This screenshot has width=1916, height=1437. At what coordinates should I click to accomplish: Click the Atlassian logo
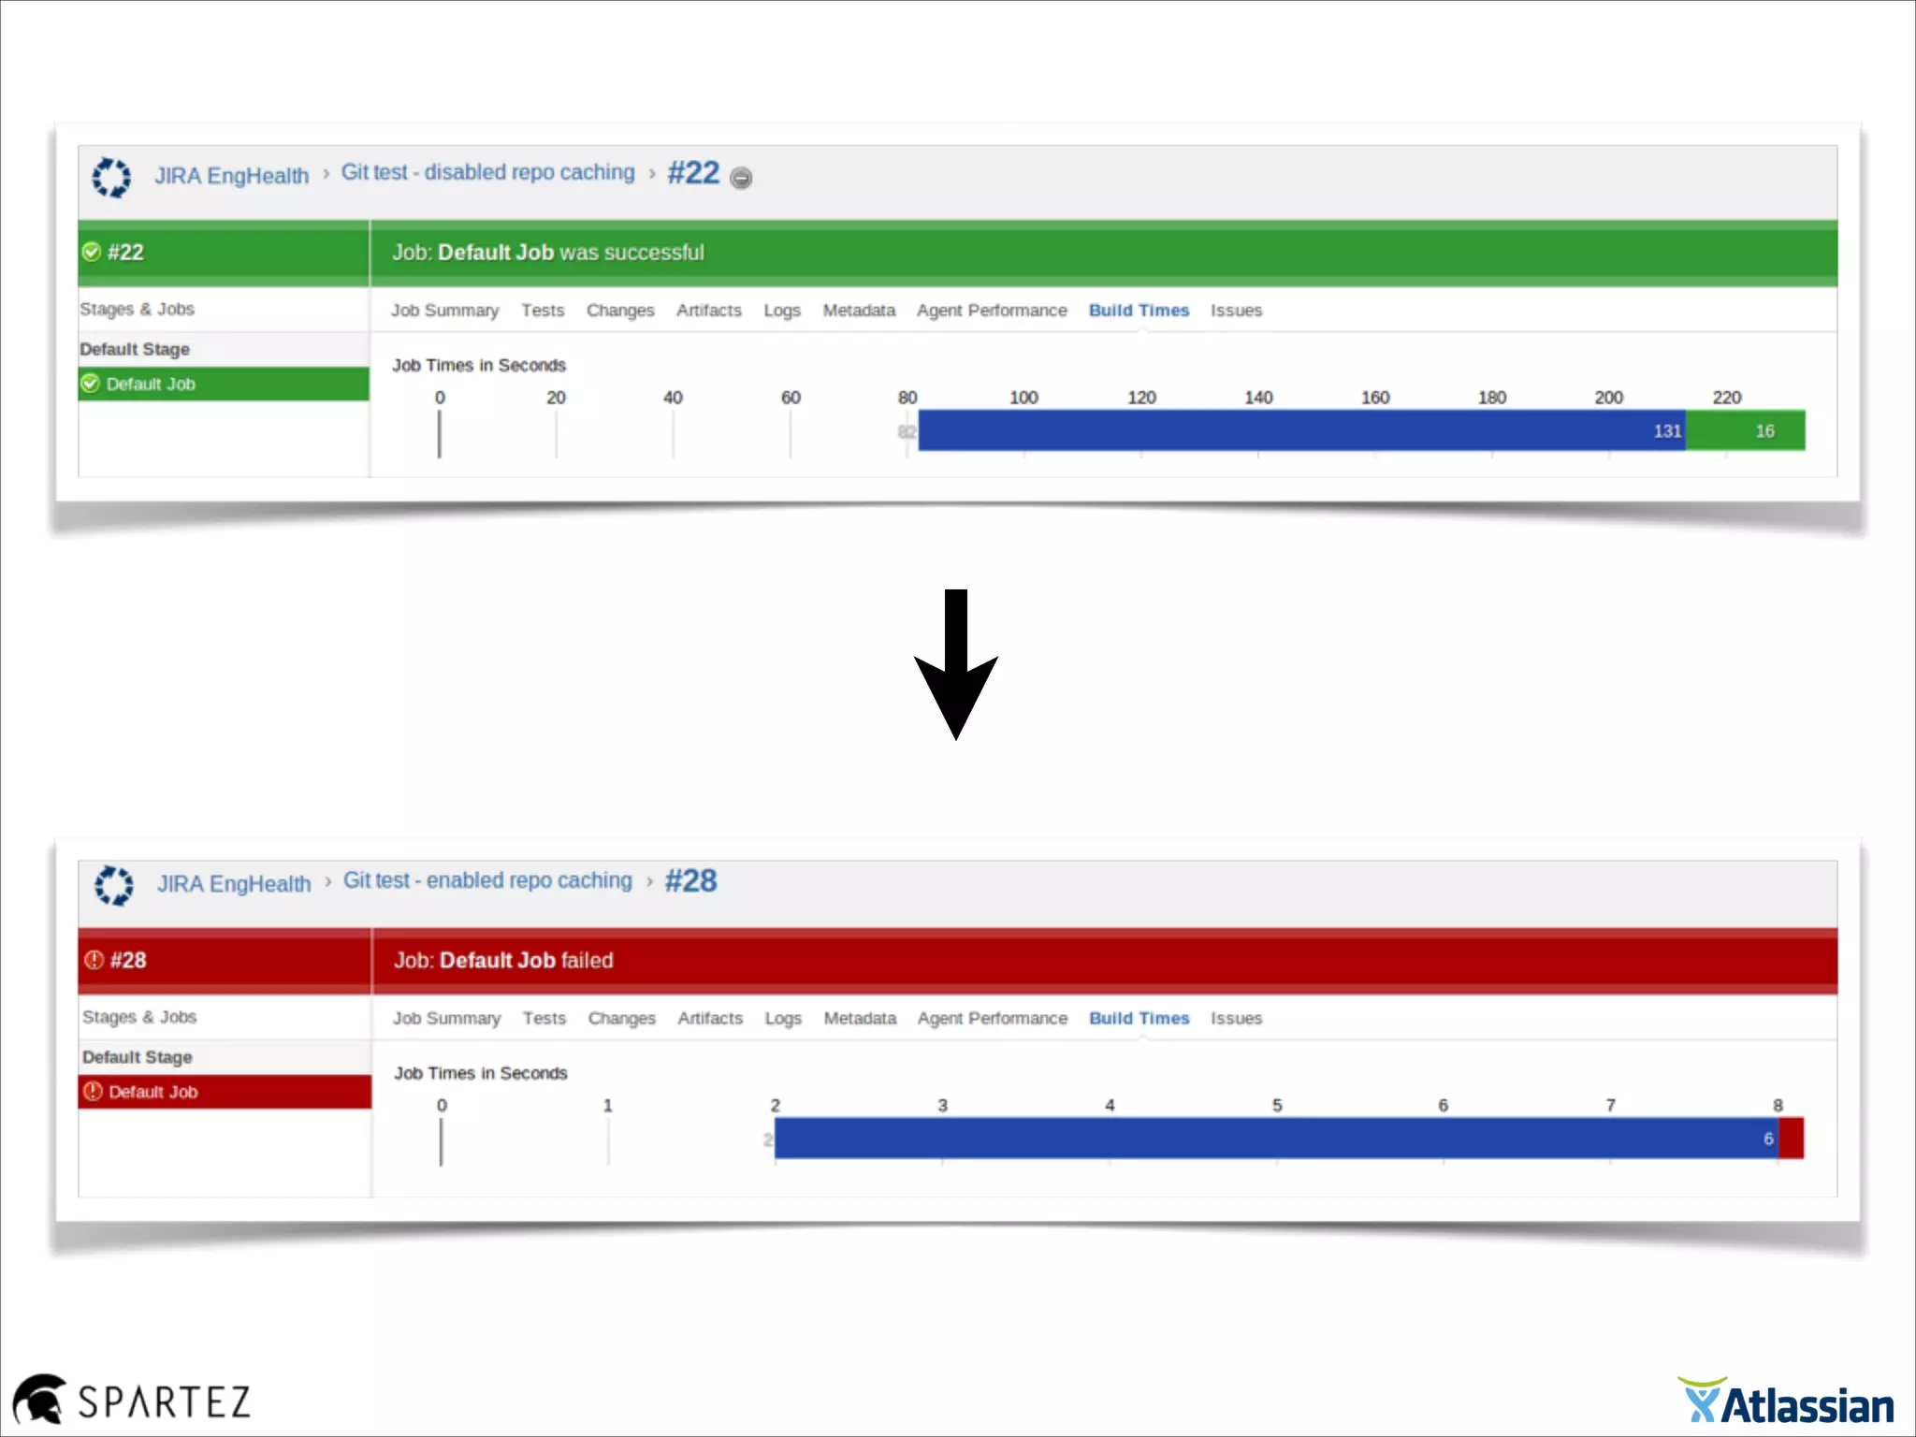click(x=1786, y=1402)
